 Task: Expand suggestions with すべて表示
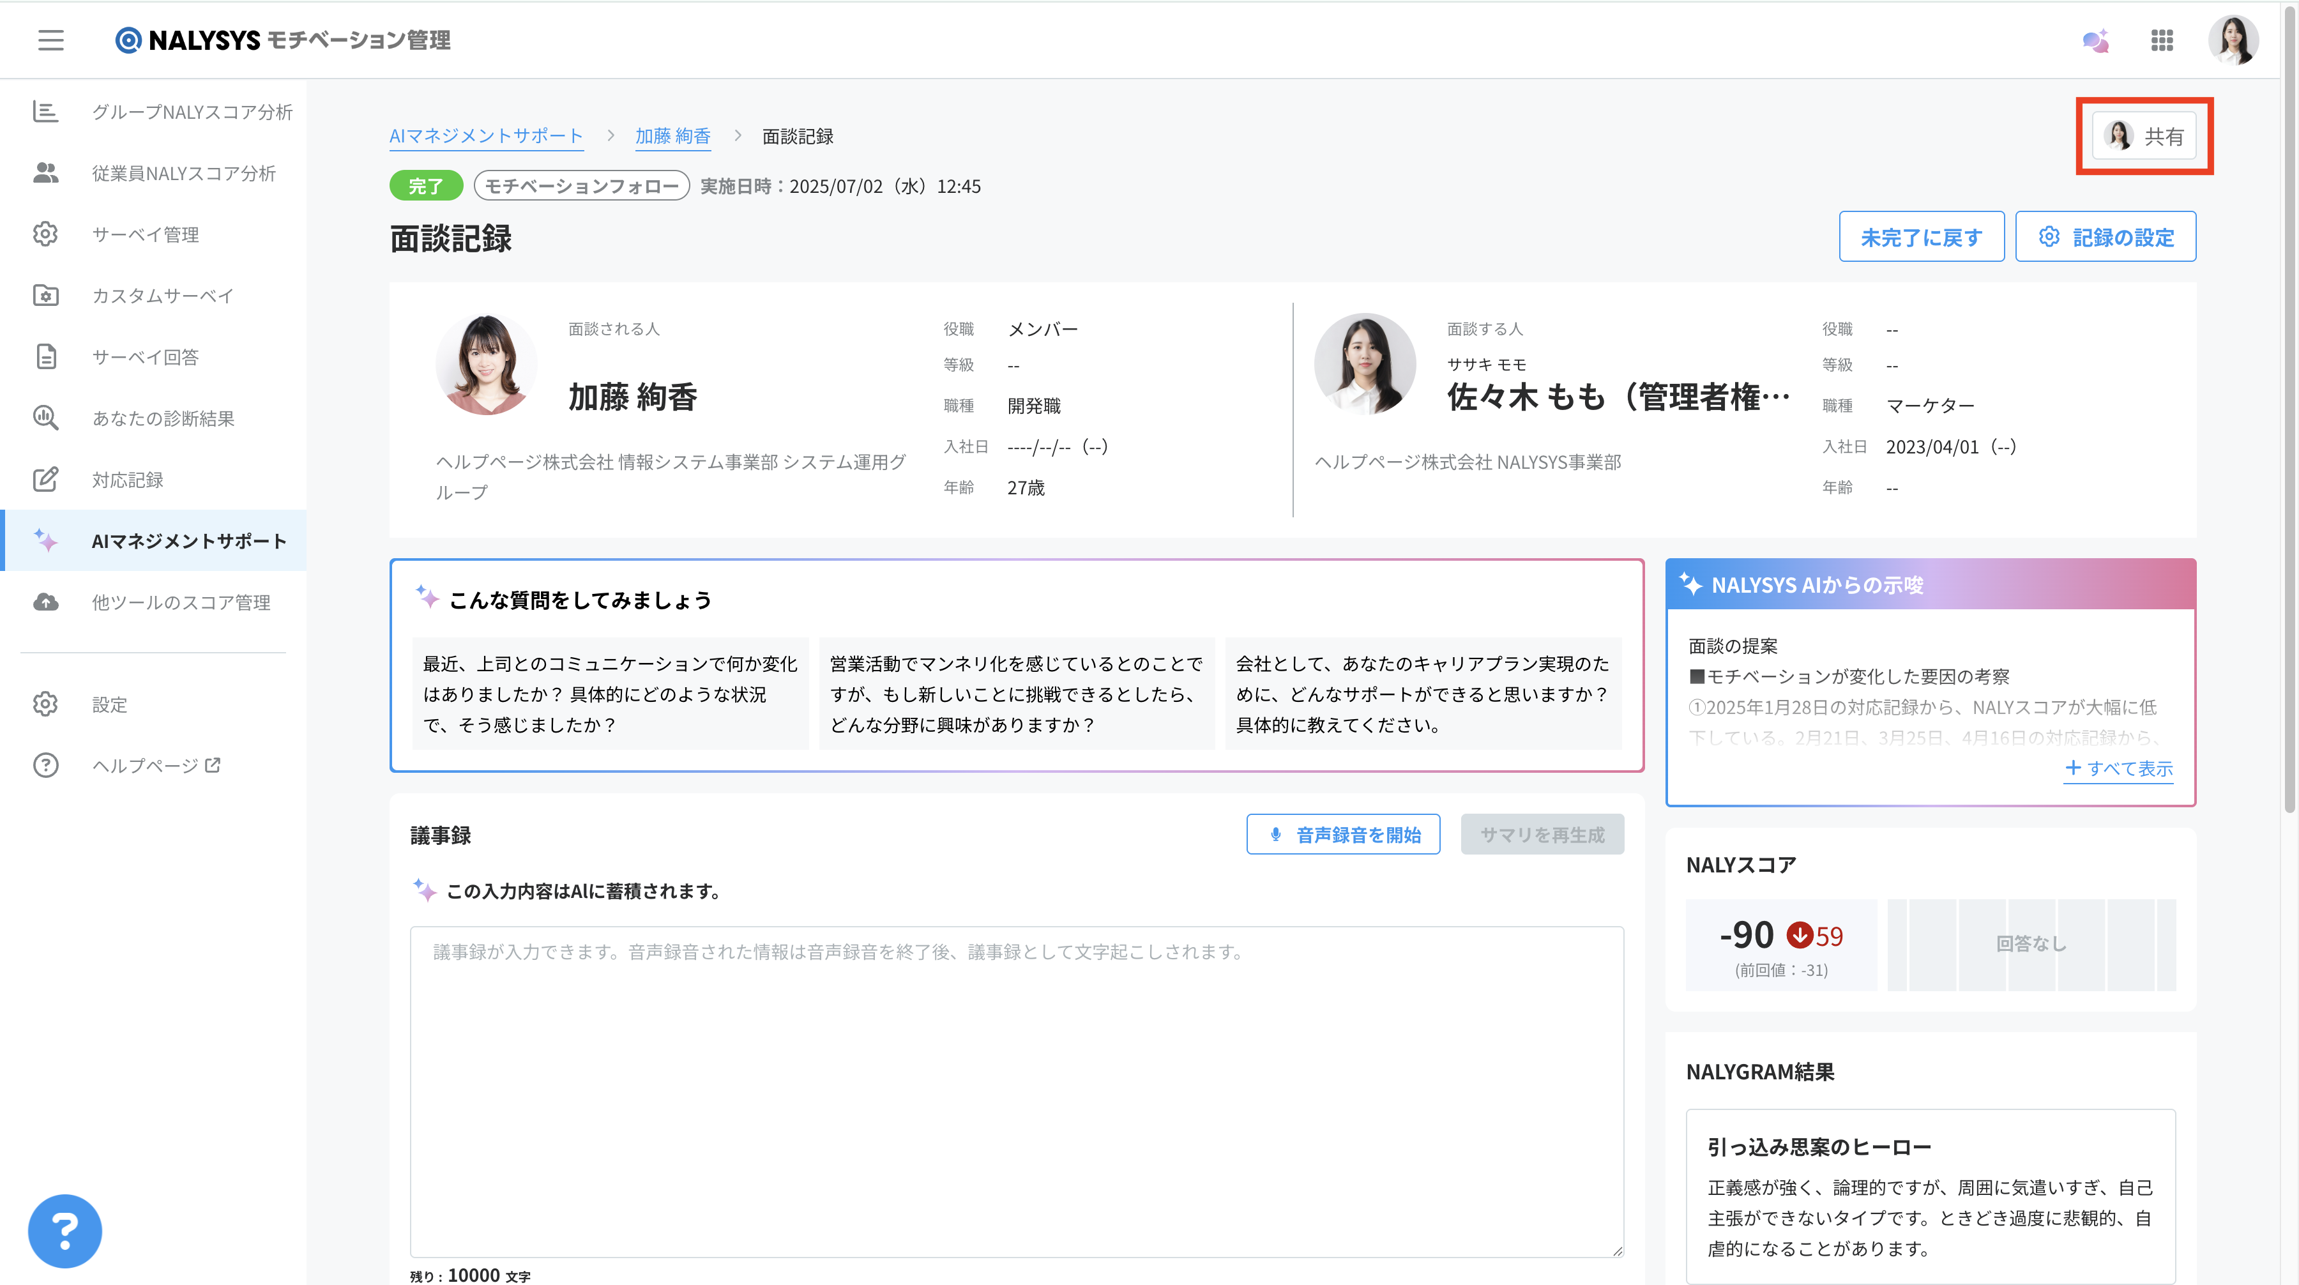pos(2119,768)
